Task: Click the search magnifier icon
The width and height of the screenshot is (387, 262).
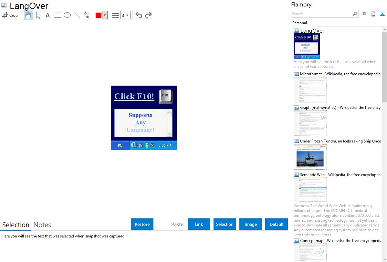Action: (x=355, y=14)
